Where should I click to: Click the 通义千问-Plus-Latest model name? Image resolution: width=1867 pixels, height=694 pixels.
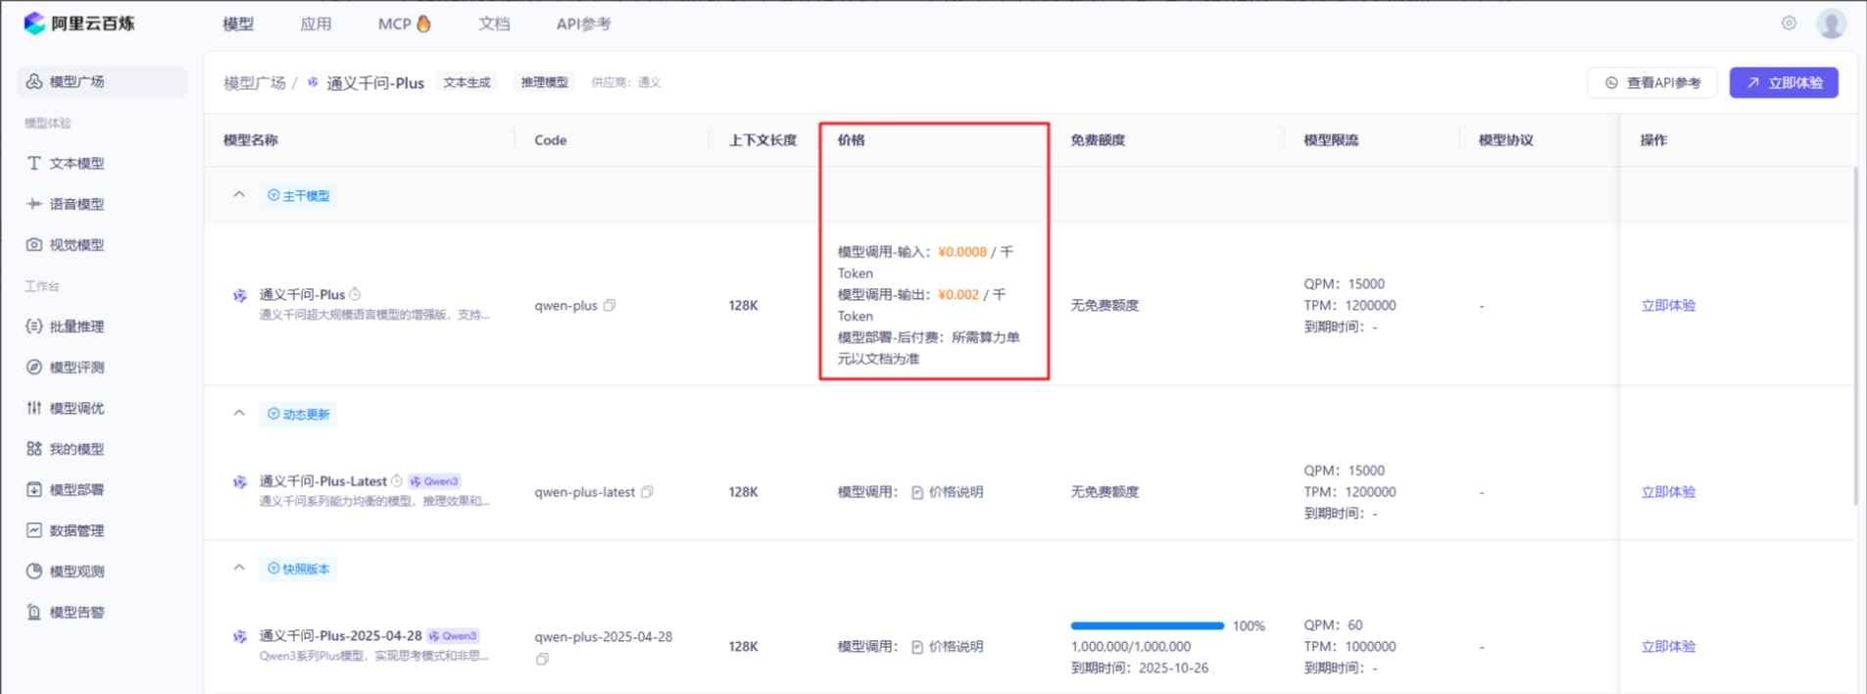322,481
